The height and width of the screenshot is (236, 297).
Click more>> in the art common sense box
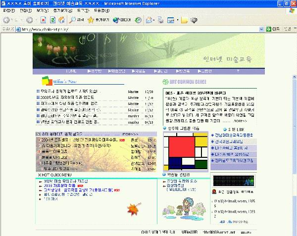[240, 121]
